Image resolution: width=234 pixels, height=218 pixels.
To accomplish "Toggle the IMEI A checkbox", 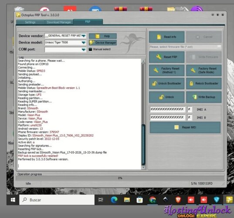I will (190, 109).
